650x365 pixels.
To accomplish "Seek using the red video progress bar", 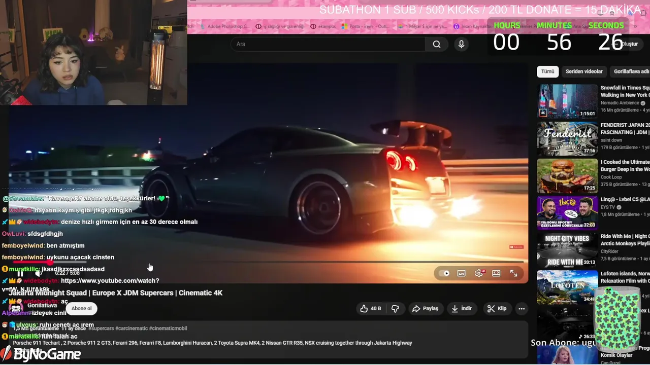I will pos(269,262).
